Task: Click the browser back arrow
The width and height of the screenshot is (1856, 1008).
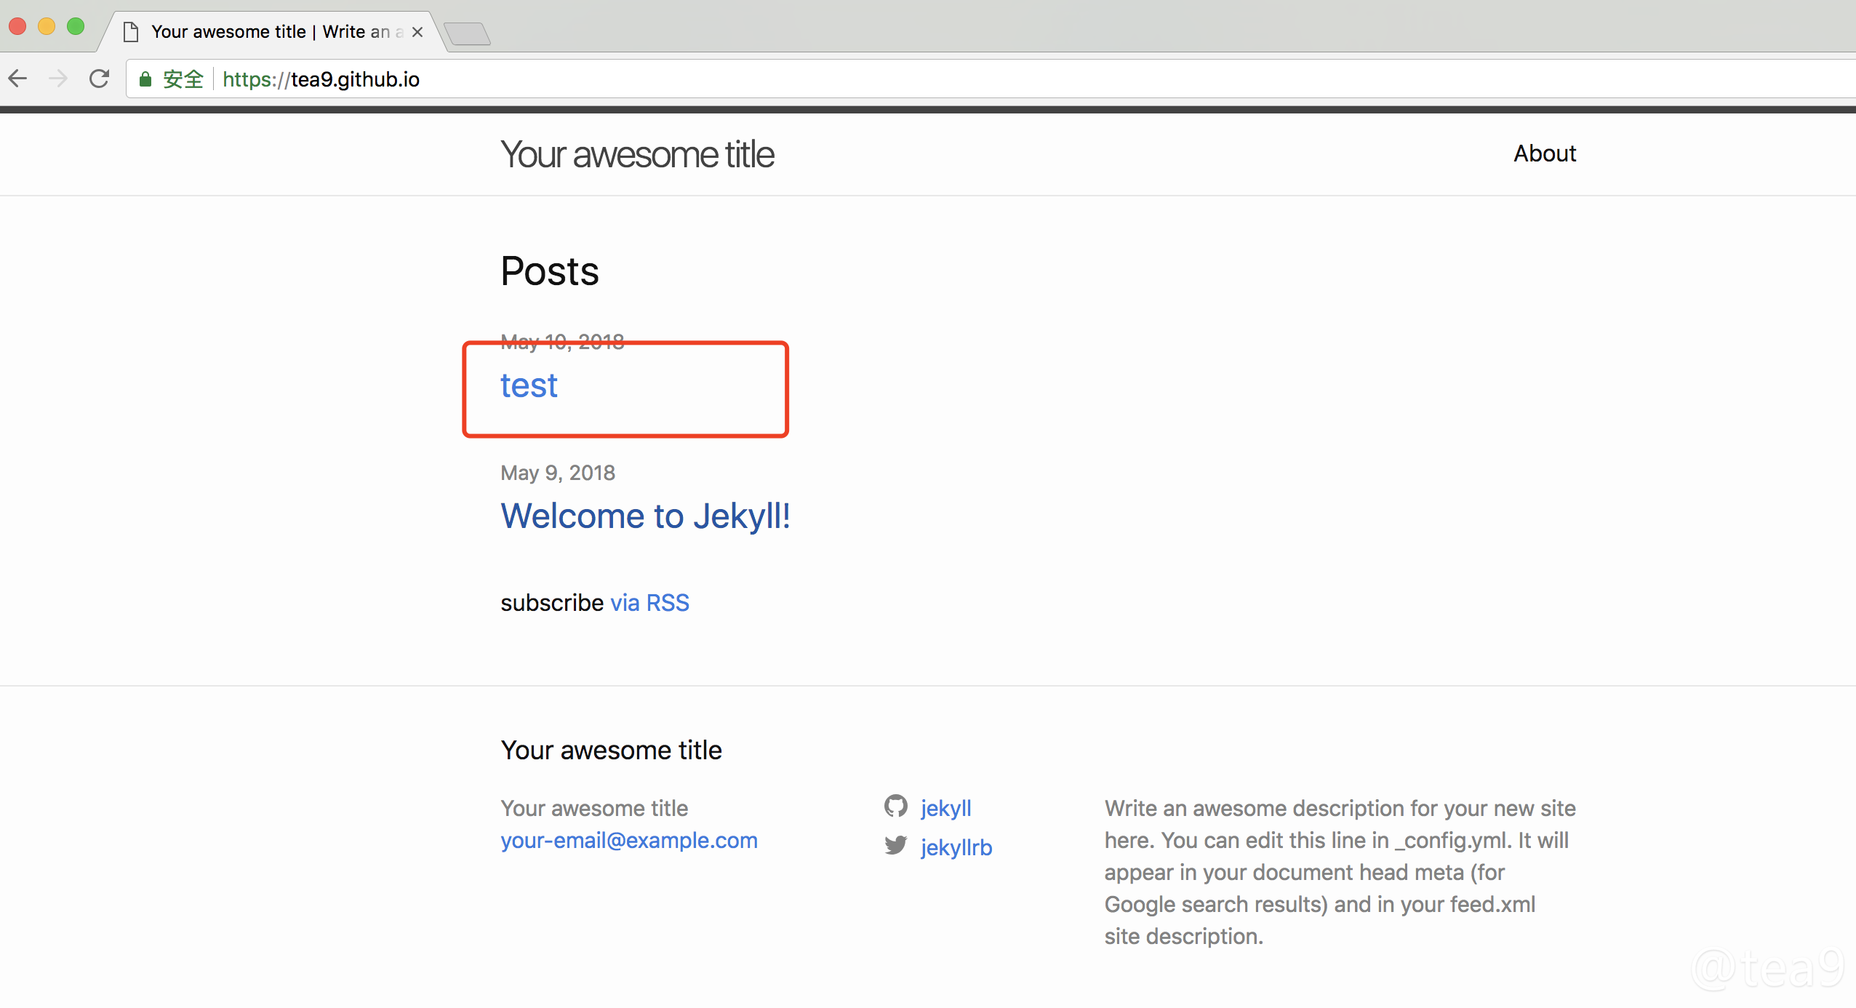Action: click(x=17, y=79)
